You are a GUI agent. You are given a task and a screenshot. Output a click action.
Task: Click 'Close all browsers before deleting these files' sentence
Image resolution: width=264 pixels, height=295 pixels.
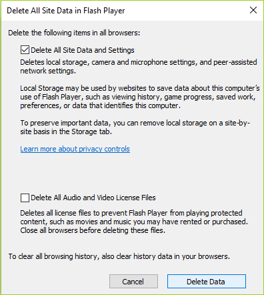(x=93, y=230)
